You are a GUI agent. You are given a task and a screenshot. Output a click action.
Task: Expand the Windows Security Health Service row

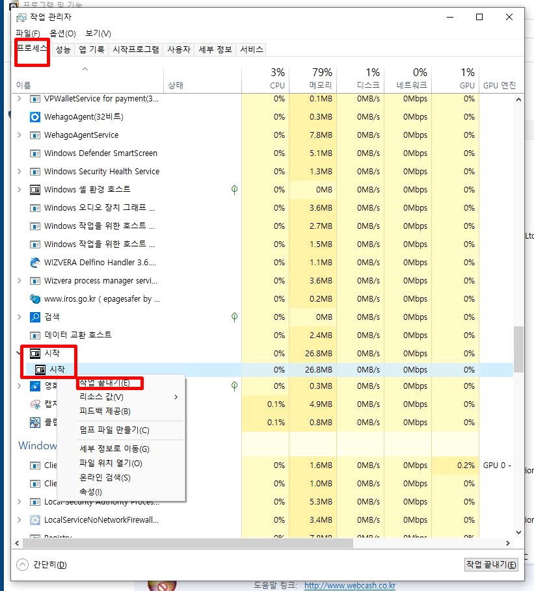[20, 172]
